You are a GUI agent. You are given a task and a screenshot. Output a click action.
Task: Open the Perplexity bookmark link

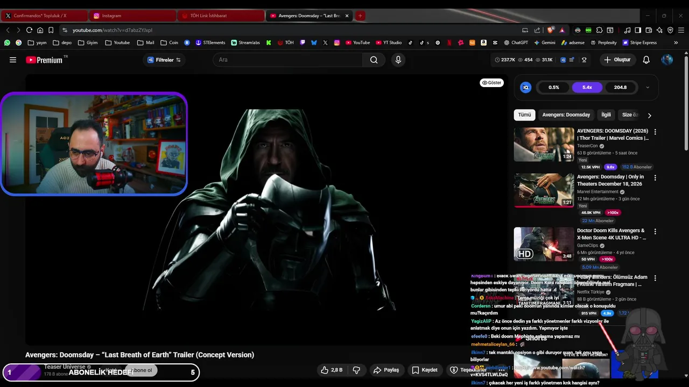(x=603, y=42)
